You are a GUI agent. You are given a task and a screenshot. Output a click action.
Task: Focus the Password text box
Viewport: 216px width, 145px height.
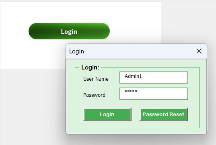click(x=154, y=94)
